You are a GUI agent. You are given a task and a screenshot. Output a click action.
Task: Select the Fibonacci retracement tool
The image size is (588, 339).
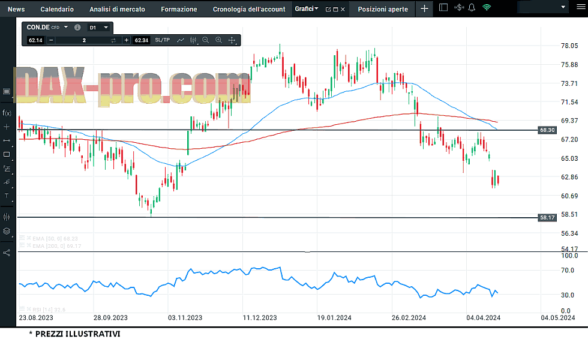[x=7, y=169]
